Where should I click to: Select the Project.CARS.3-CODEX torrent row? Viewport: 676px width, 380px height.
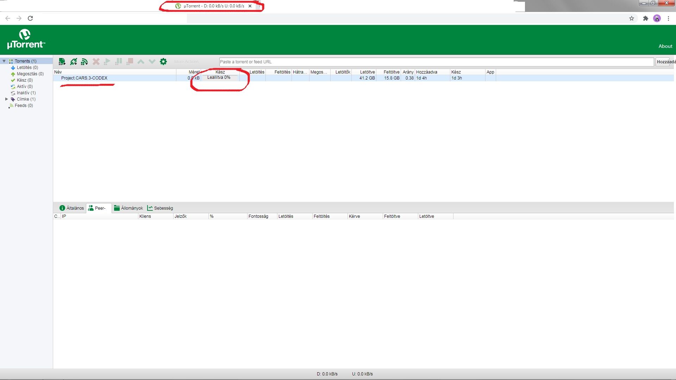(x=363, y=78)
